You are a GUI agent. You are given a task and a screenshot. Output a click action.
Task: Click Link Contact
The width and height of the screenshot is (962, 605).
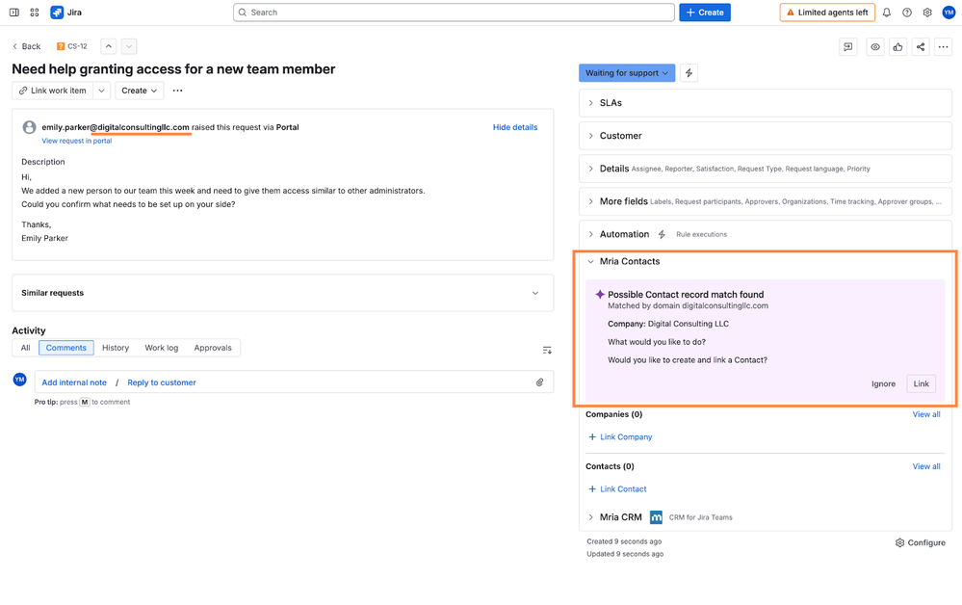[x=617, y=489]
